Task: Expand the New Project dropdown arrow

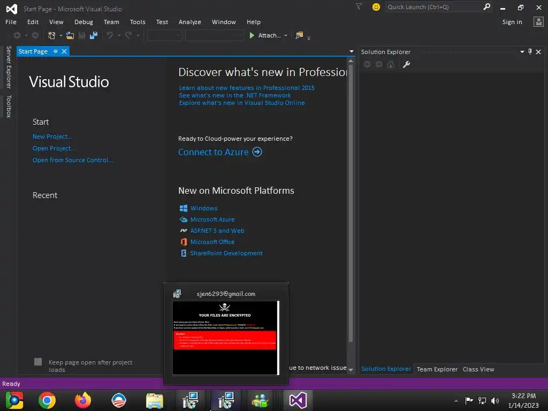Action: tap(61, 36)
